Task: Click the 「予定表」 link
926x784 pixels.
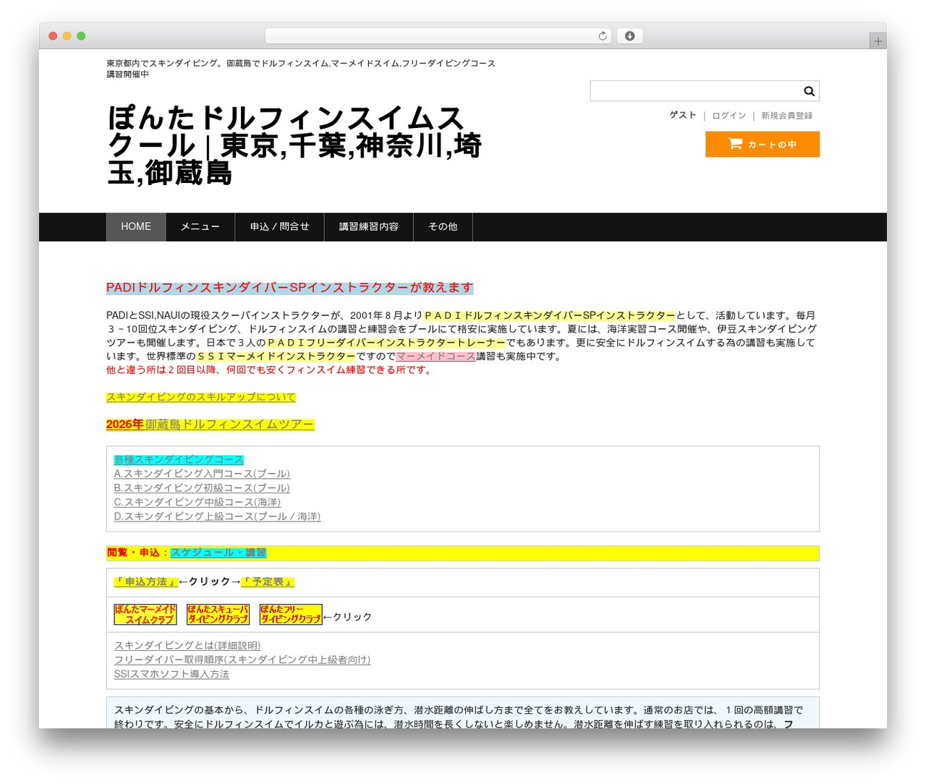Action: (x=268, y=581)
